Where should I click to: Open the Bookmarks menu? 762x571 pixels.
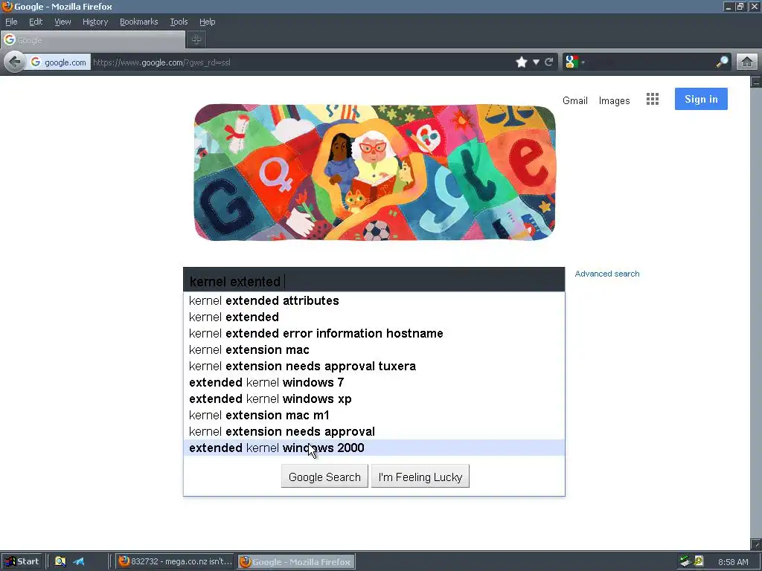coord(139,22)
